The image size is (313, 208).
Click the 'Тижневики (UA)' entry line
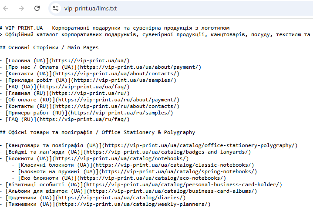105,204
